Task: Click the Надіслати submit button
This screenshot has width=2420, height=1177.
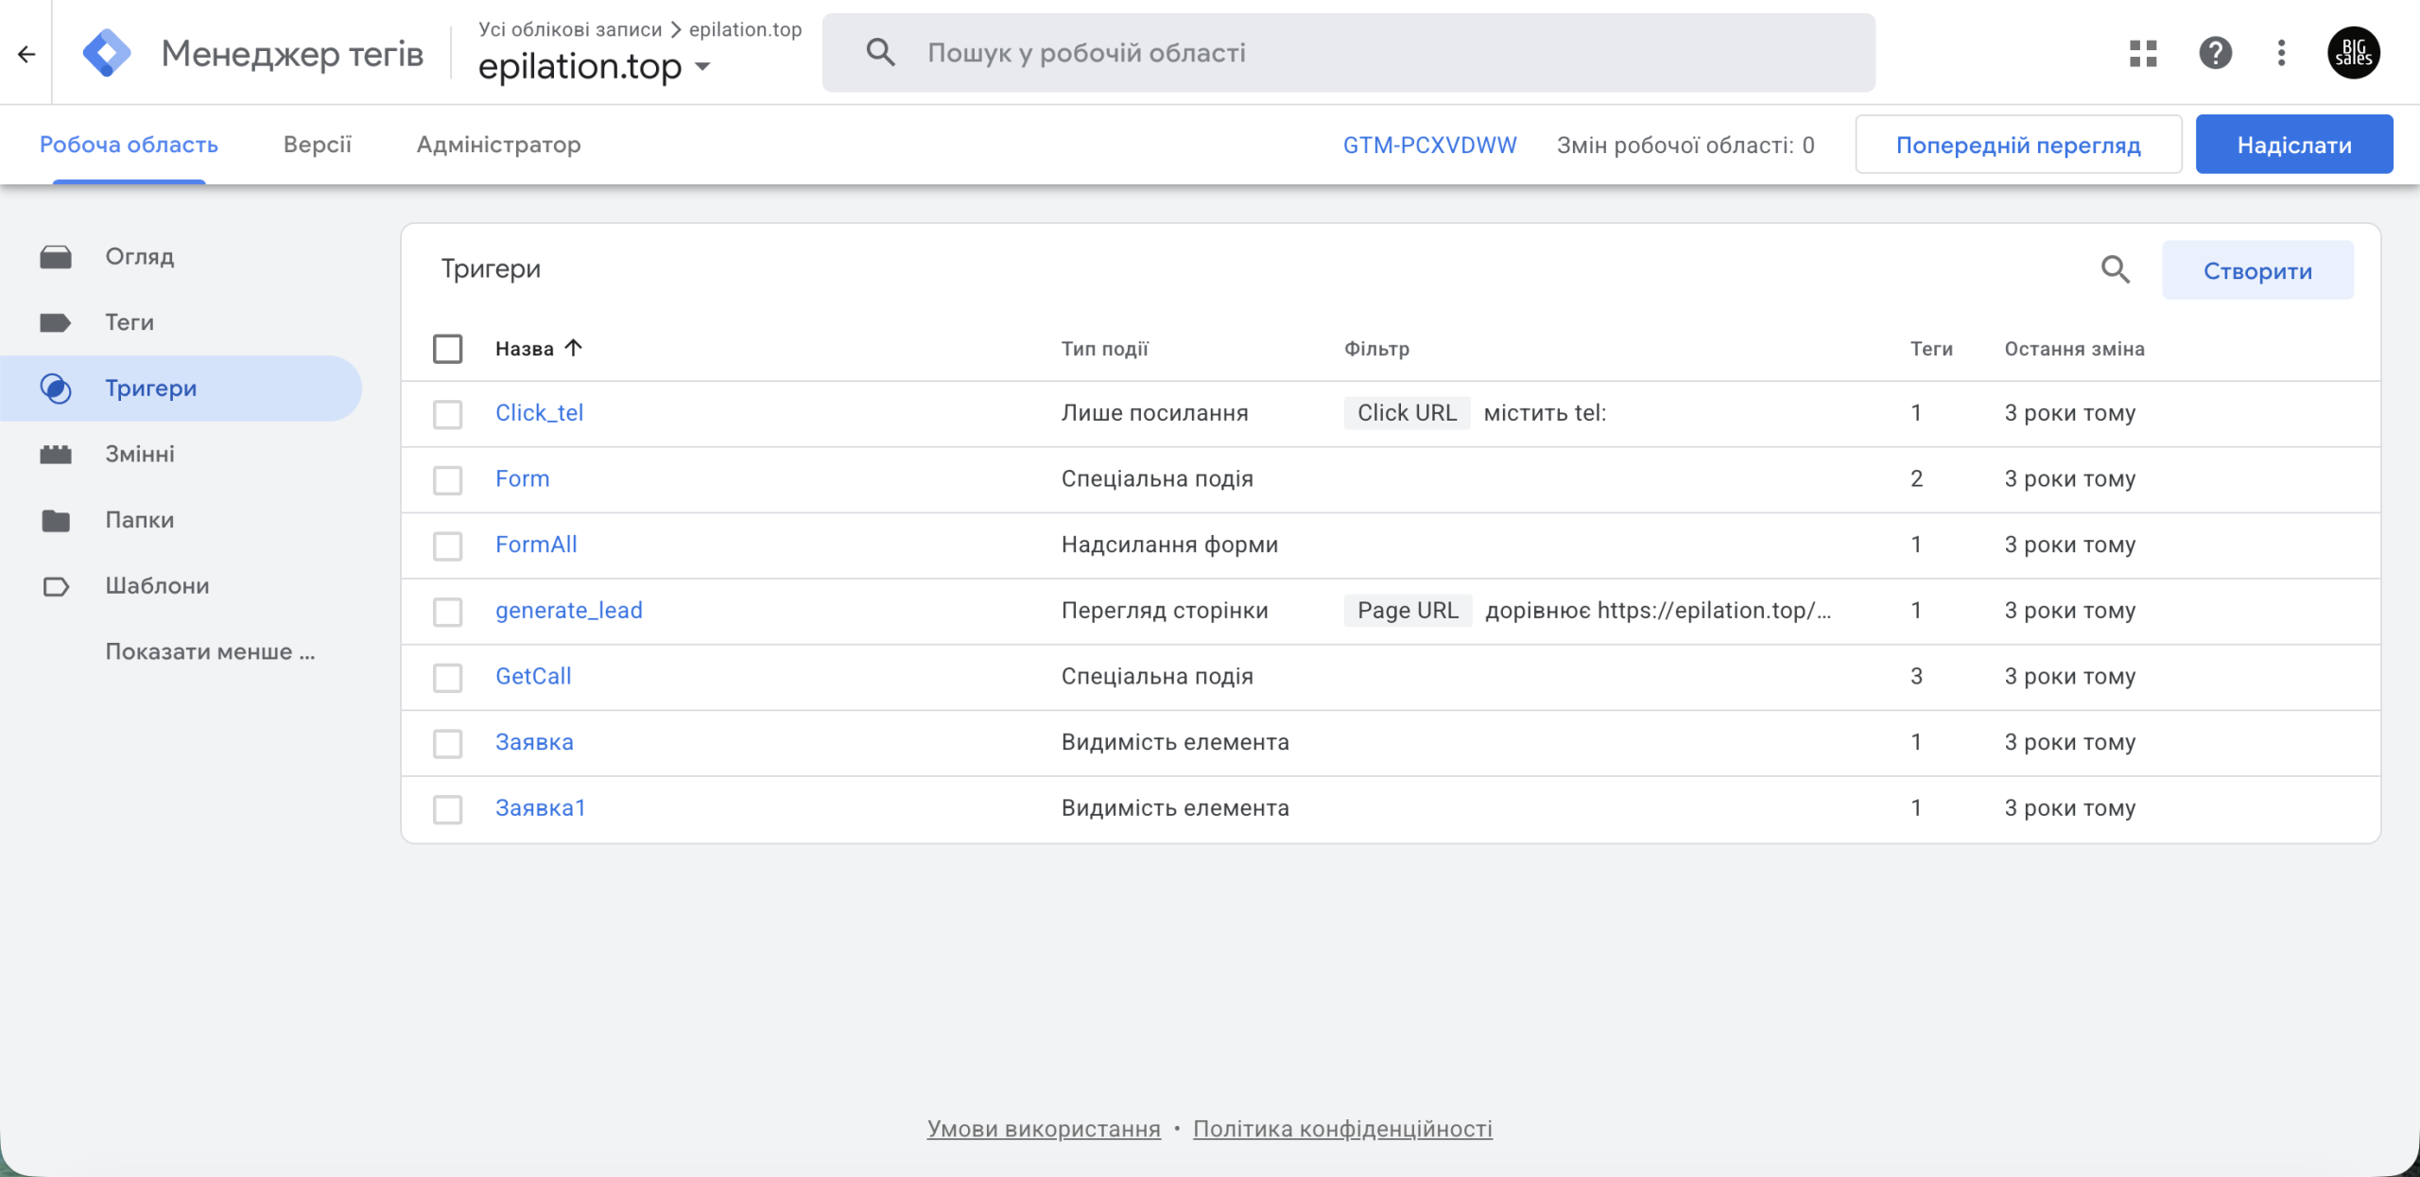Action: (x=2294, y=145)
